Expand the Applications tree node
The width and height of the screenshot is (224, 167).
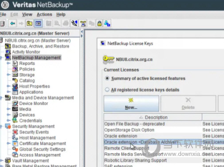point(8,92)
